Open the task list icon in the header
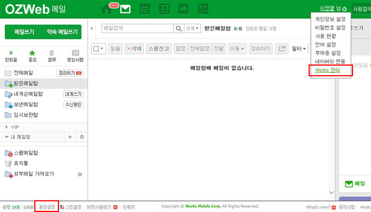This screenshot has width=371, height=212. point(203,9)
